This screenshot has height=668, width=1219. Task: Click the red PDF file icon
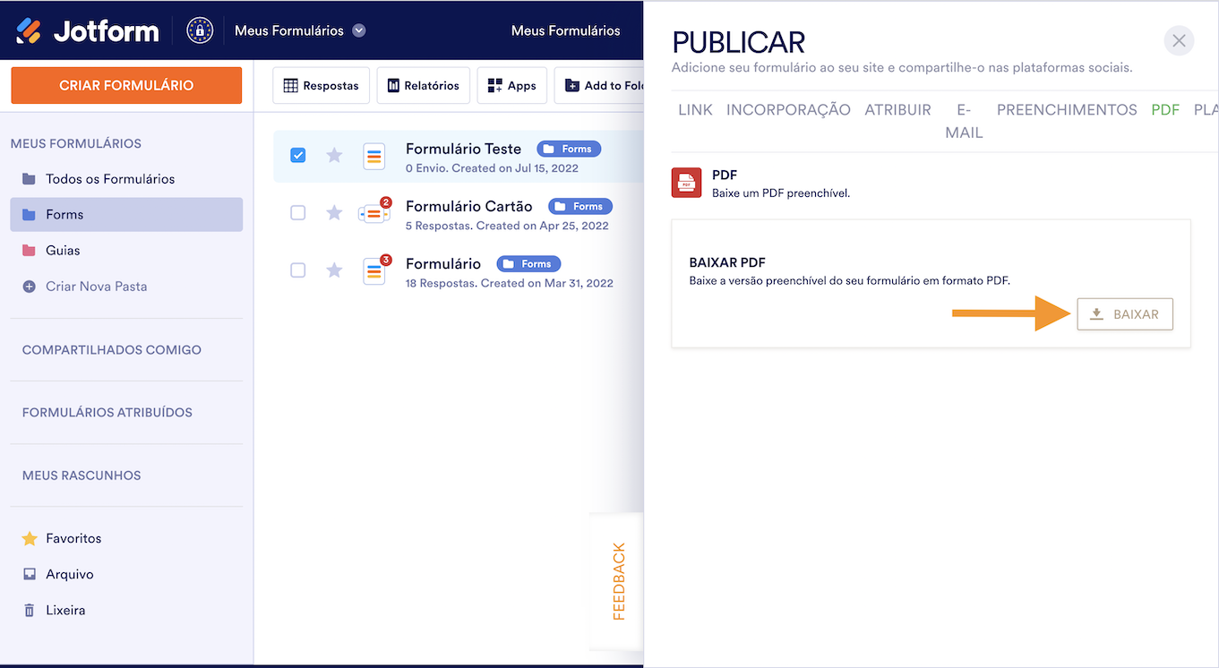click(x=687, y=183)
